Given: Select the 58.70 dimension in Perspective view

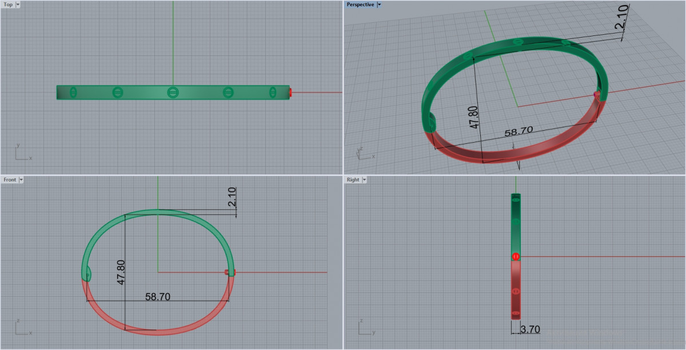Looking at the screenshot, I should tap(519, 131).
